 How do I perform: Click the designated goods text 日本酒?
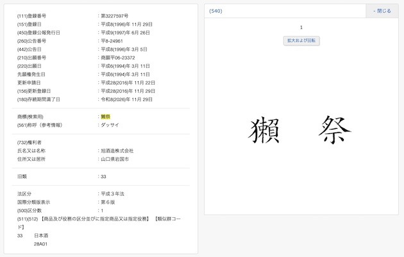[x=41, y=235]
